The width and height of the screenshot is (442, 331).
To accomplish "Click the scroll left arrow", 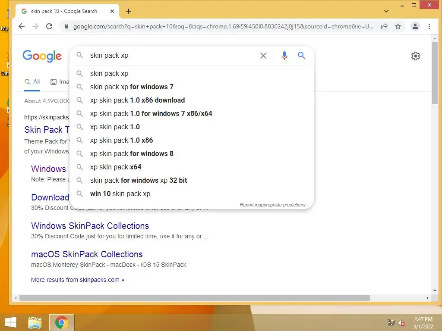I will 16,298.
